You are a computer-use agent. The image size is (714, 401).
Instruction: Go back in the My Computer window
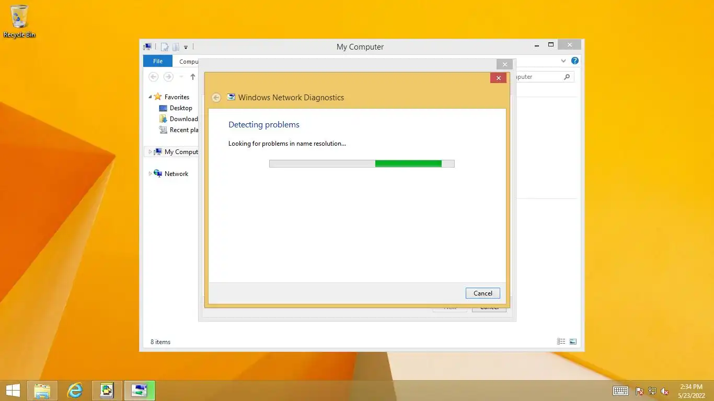[153, 77]
